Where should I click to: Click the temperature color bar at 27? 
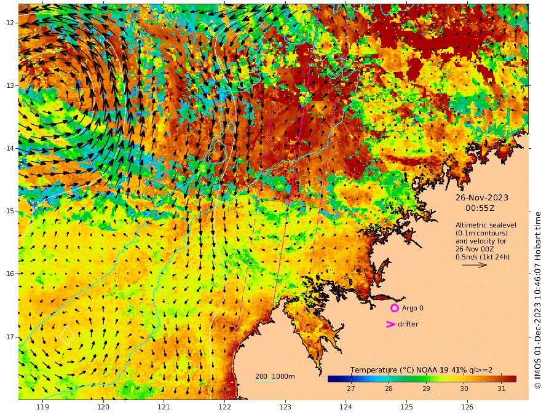click(351, 379)
